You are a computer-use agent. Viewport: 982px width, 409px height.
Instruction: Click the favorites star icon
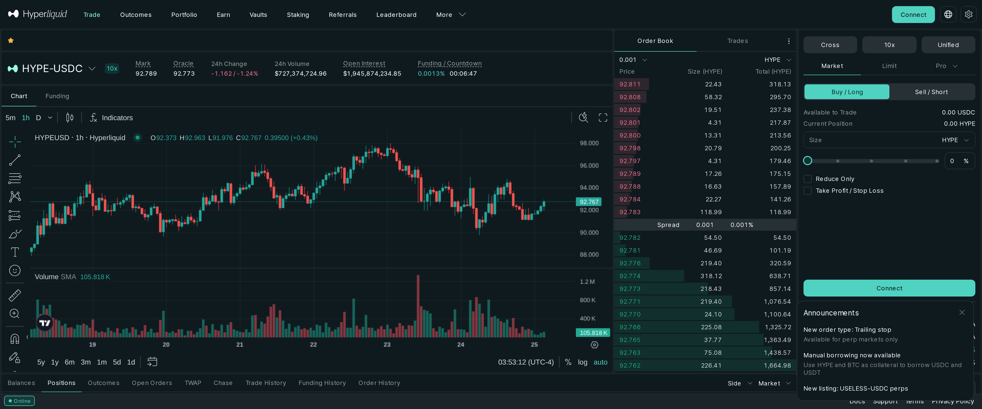point(11,40)
